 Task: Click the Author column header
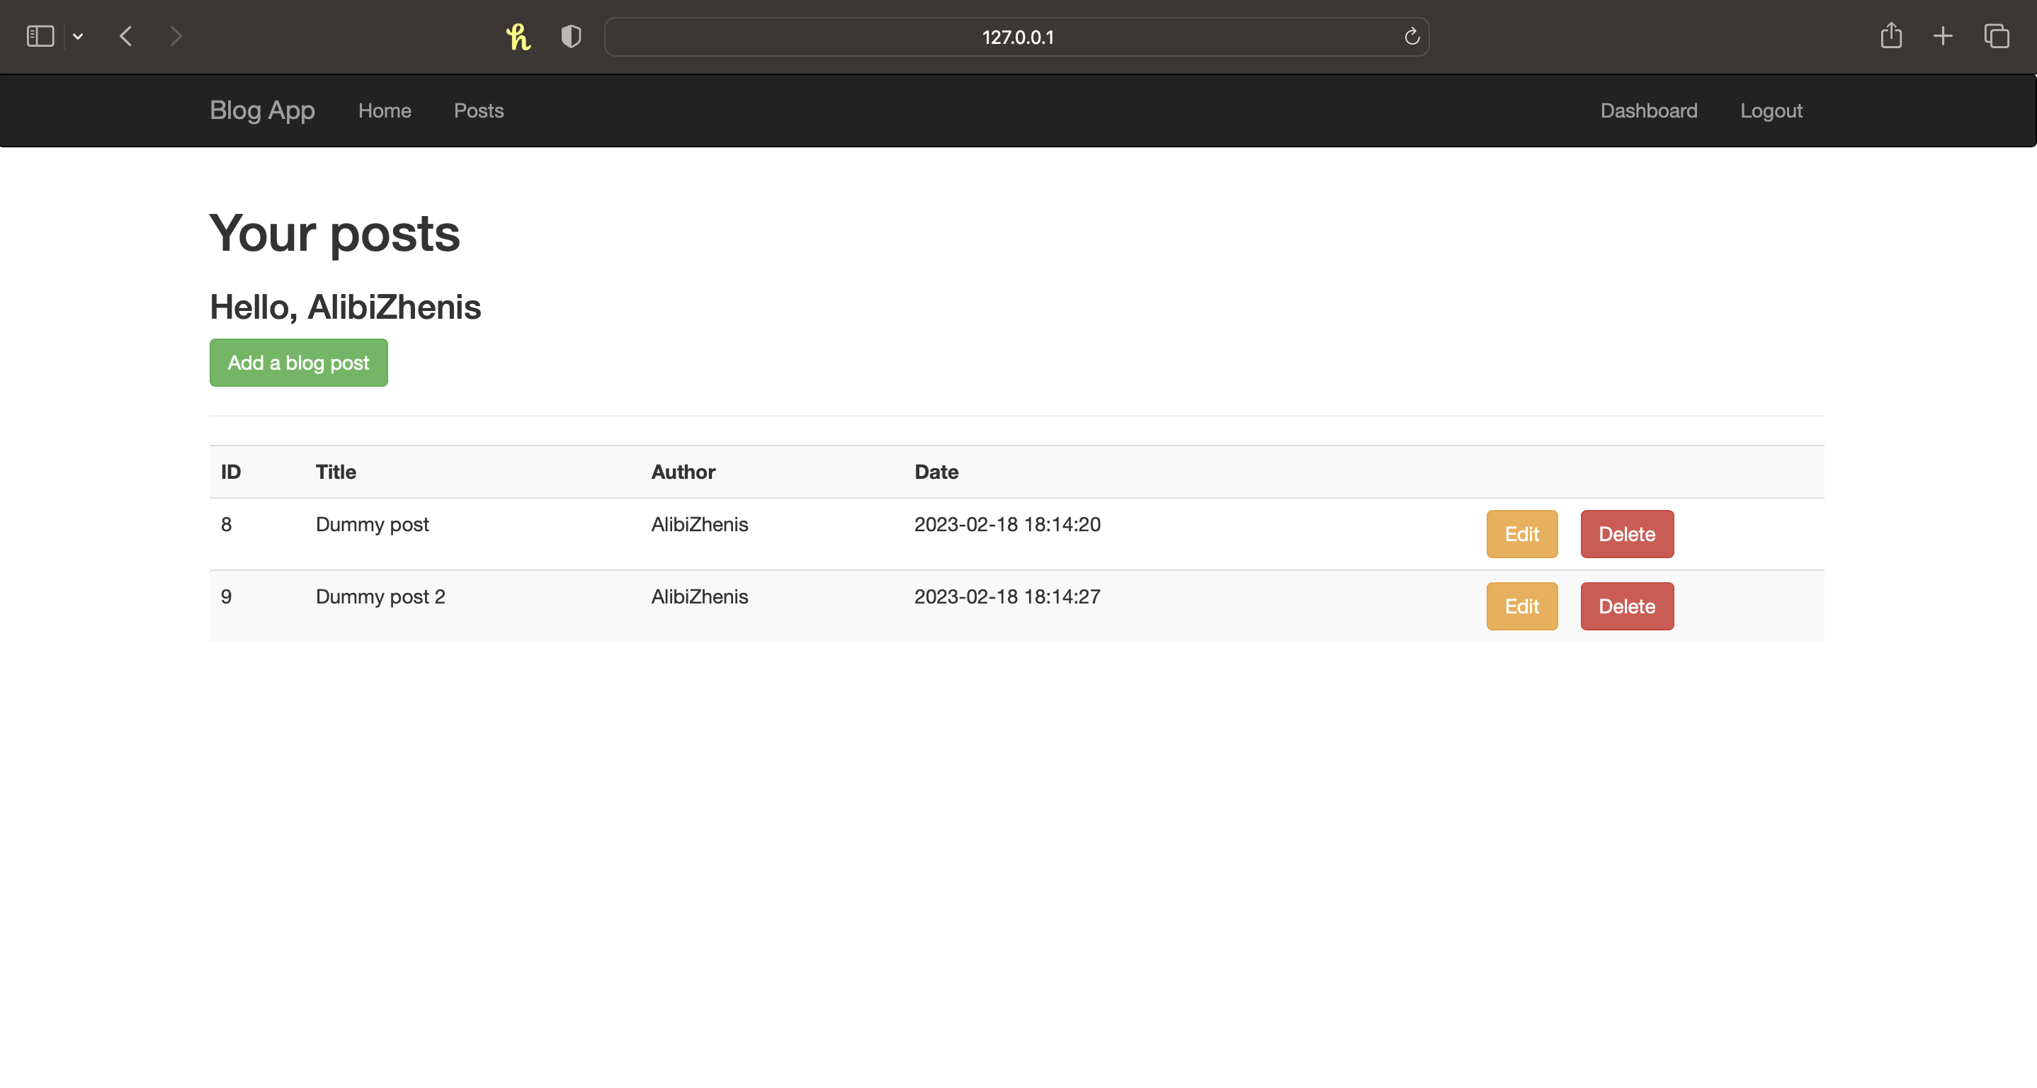683,472
